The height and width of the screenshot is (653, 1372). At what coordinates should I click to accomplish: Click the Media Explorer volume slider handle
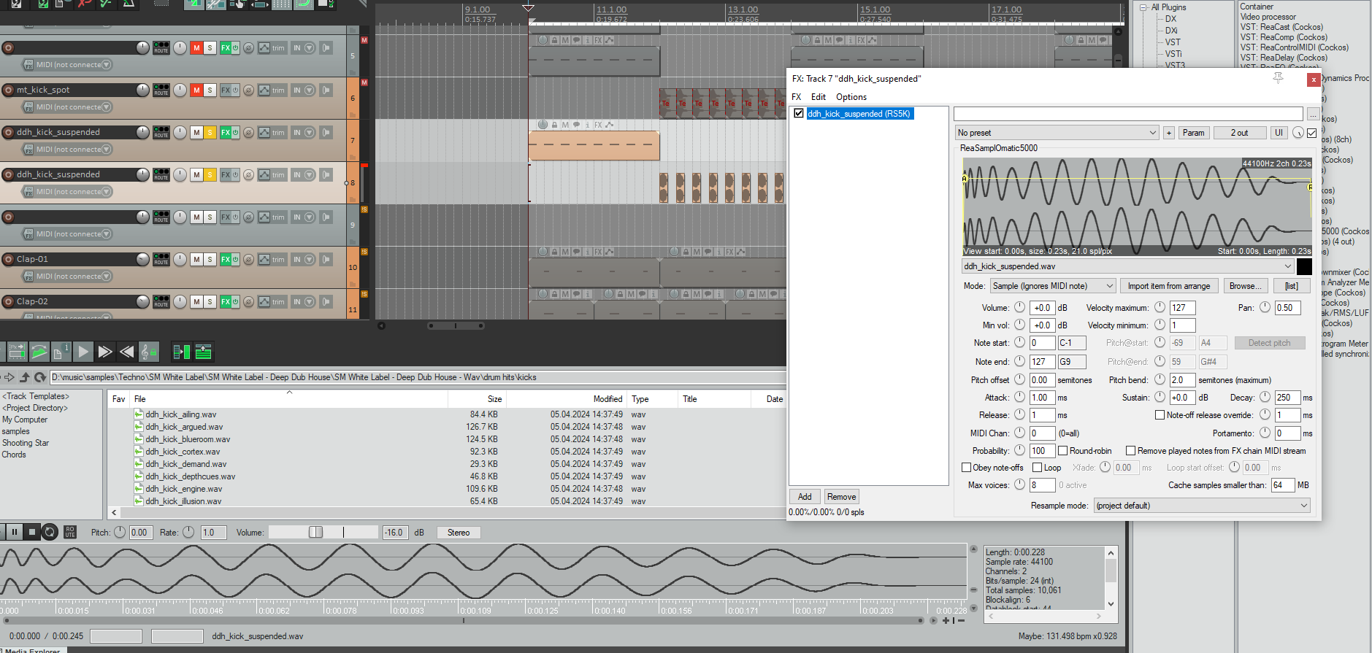tap(315, 532)
